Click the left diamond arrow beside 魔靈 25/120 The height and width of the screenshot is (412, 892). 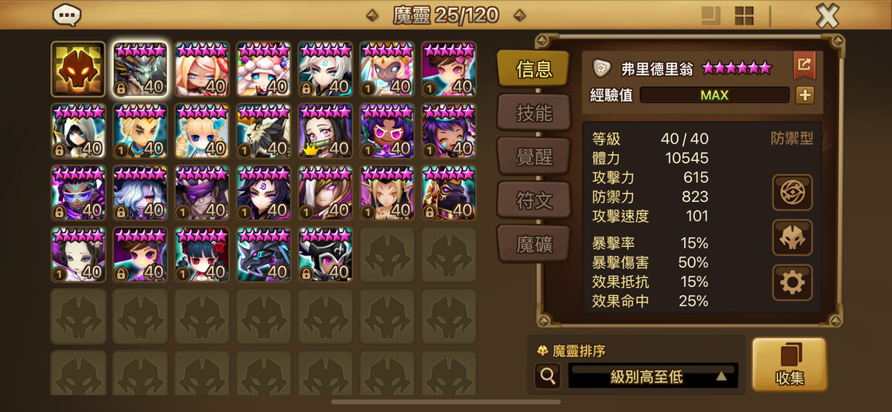(372, 16)
